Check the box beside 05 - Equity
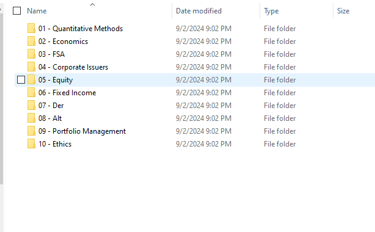 point(21,79)
